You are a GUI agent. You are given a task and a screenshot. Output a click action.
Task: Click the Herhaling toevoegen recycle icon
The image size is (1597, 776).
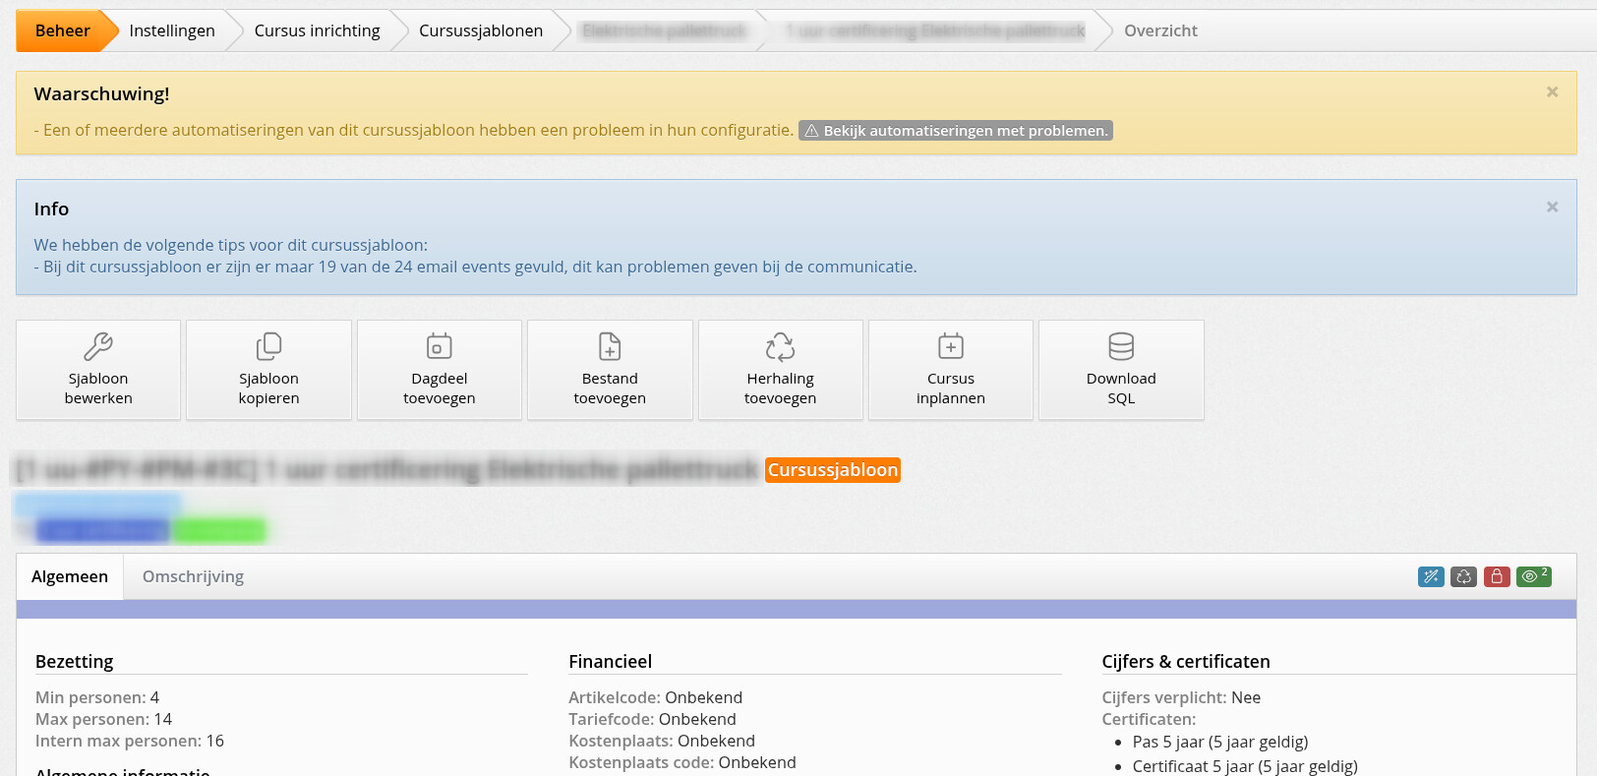780,346
